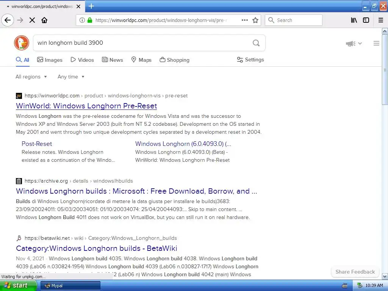Expand the All regions dropdown
The height and width of the screenshot is (291, 388).
[31, 77]
